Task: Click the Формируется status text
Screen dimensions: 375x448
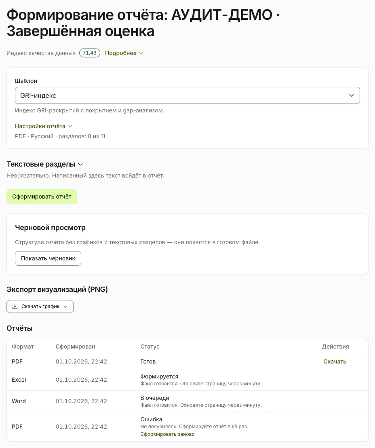Action: pos(159,376)
